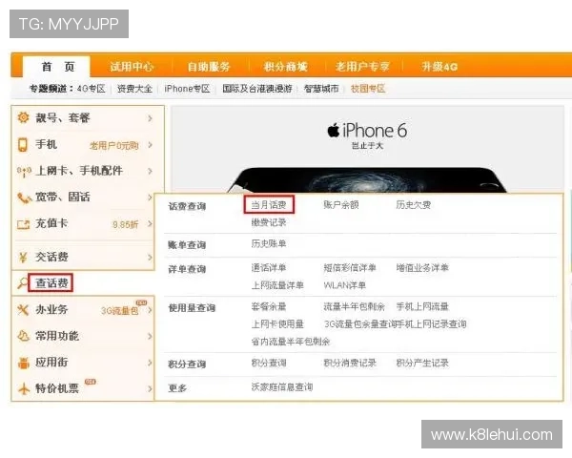Click the icon beside 常用功能
Image resolution: width=572 pixels, height=458 pixels.
[x=23, y=336]
